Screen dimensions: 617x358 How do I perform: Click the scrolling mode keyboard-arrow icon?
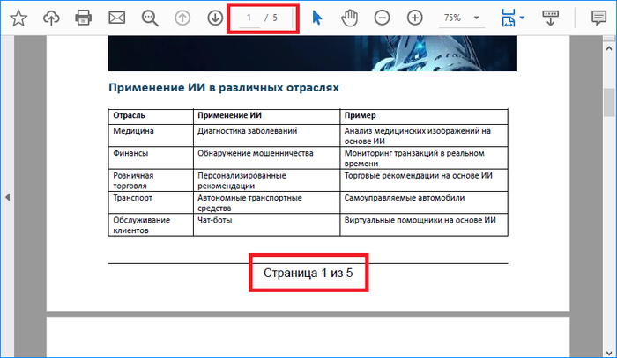click(x=551, y=18)
